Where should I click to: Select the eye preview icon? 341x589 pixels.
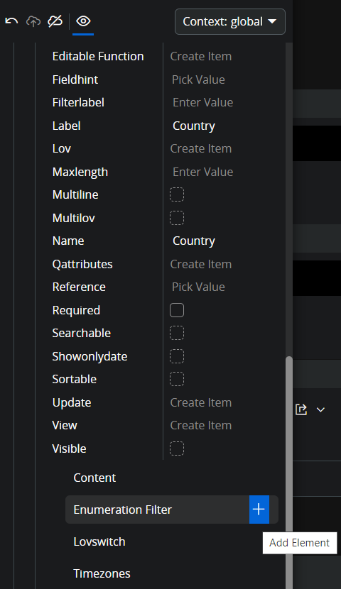click(x=83, y=21)
